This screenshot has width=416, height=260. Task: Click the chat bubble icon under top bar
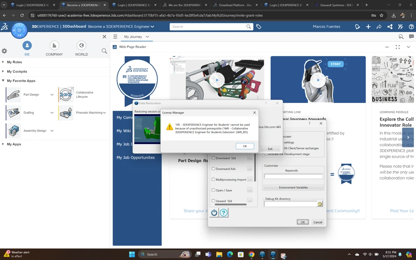tap(411, 36)
